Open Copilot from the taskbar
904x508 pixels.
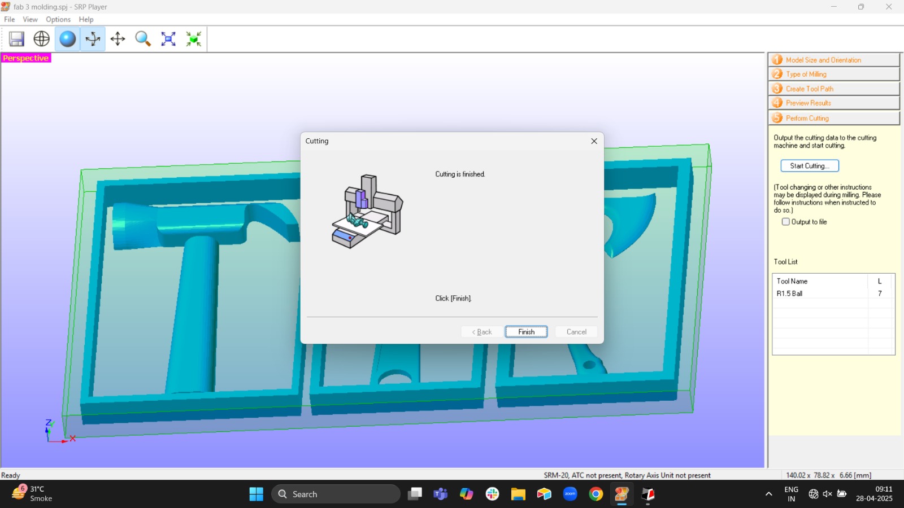tap(466, 494)
